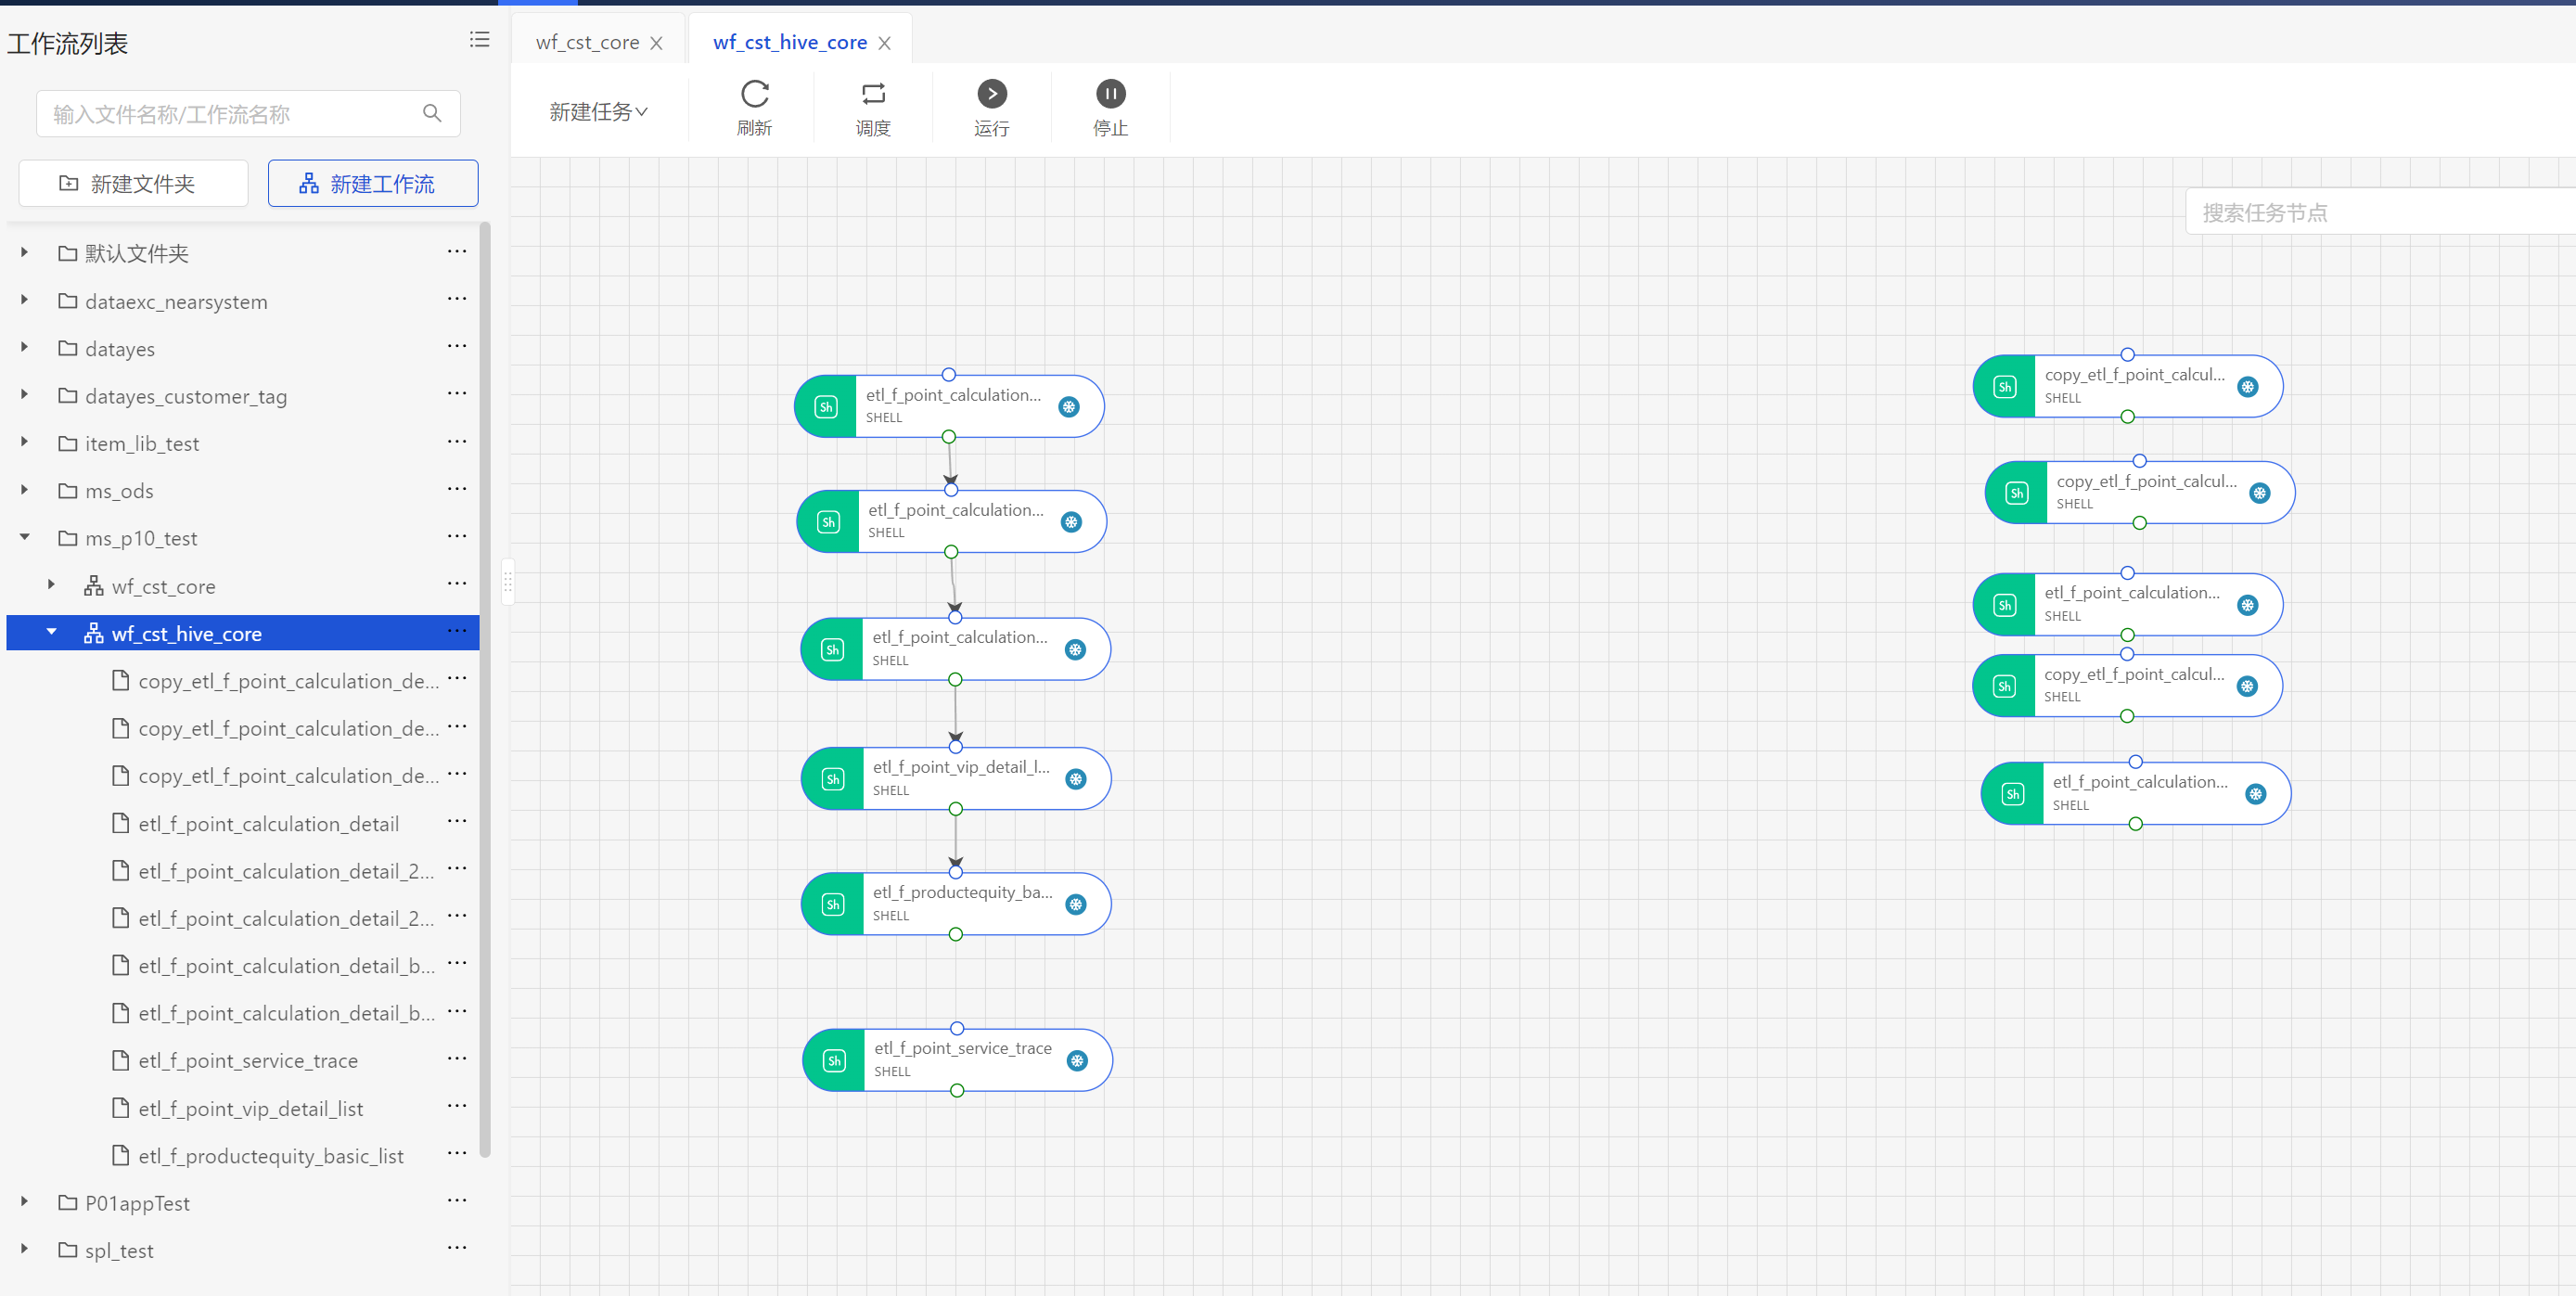Select etl_f_point_vip_detail_list in the tree

250,1109
